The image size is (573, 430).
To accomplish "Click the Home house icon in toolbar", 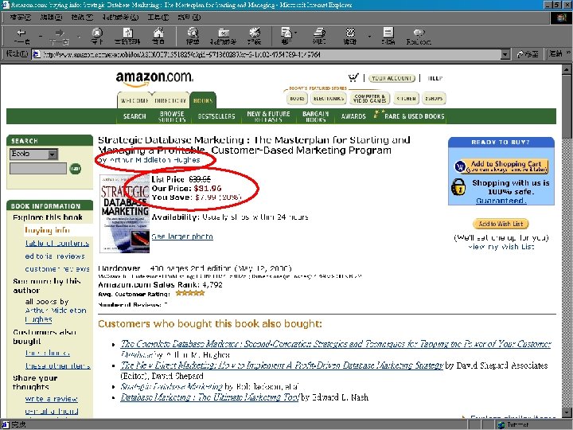I will coord(158,36).
